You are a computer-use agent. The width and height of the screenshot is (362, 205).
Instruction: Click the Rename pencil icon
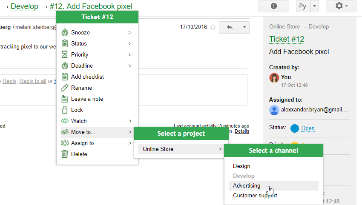tap(65, 88)
